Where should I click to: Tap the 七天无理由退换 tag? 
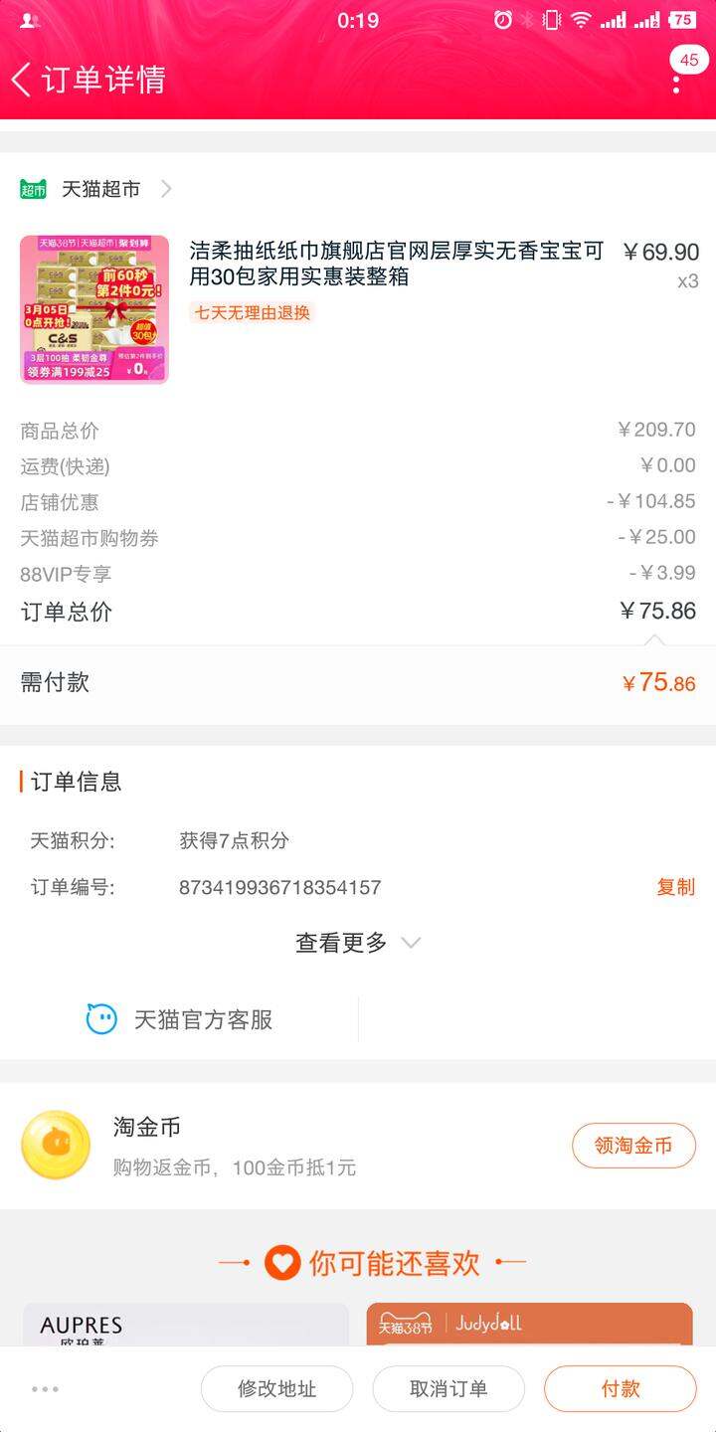click(x=253, y=312)
